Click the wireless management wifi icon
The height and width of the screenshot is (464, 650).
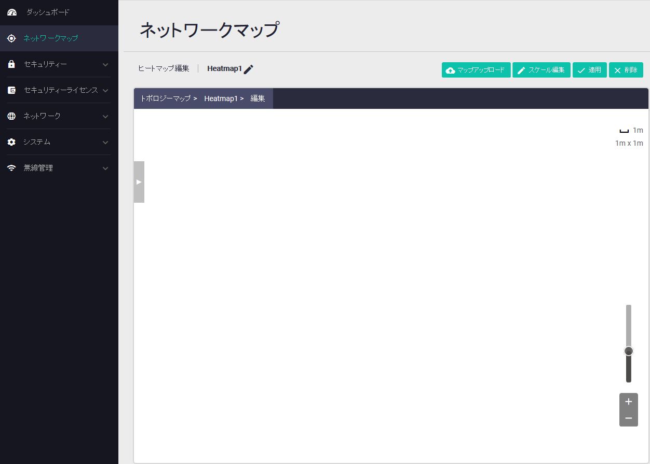[x=11, y=168]
